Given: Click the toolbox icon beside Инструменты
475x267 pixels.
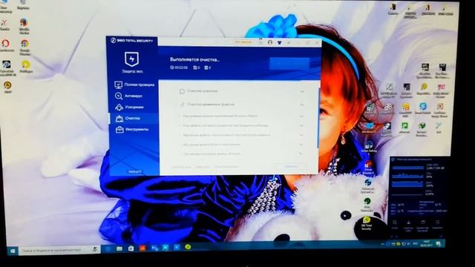Looking at the screenshot, I should pyautogui.click(x=119, y=130).
